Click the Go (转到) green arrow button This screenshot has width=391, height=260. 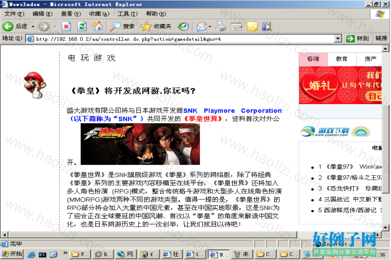point(357,38)
